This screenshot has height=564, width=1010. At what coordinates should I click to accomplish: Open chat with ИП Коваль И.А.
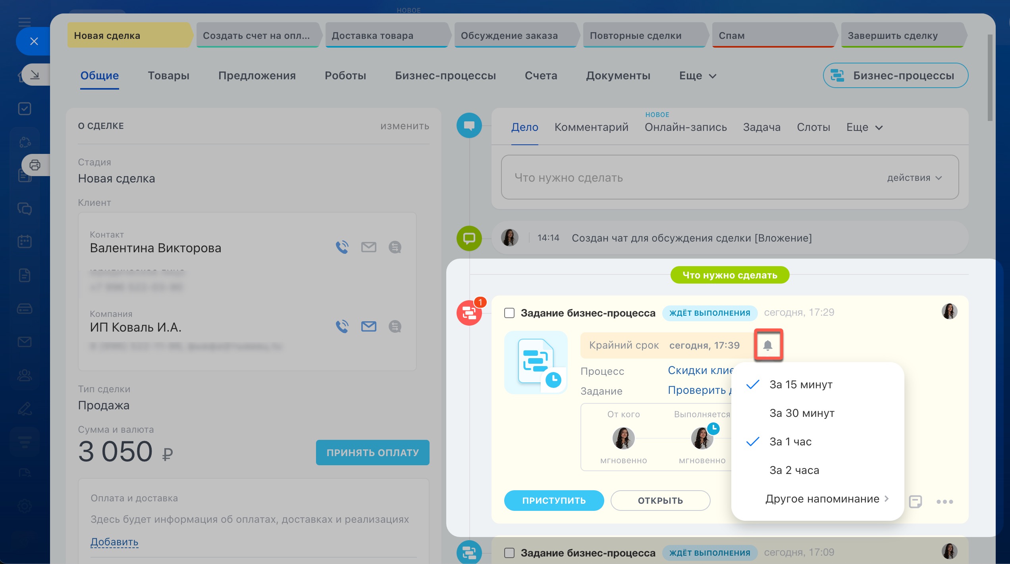(x=395, y=326)
